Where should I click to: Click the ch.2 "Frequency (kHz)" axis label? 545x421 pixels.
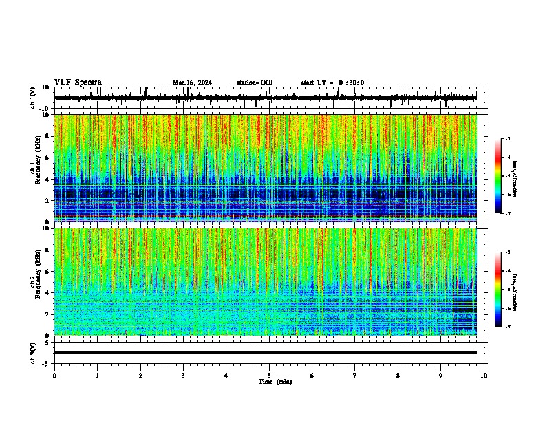pyautogui.click(x=38, y=274)
